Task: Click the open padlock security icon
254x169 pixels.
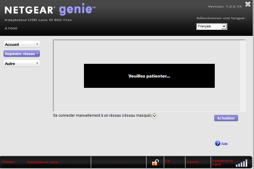Action: point(155,162)
